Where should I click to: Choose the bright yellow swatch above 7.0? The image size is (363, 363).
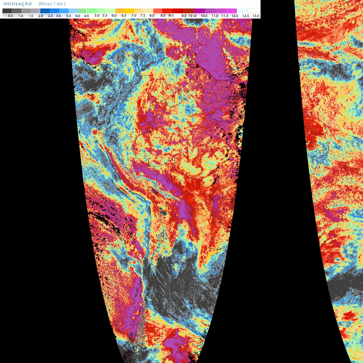(129, 11)
